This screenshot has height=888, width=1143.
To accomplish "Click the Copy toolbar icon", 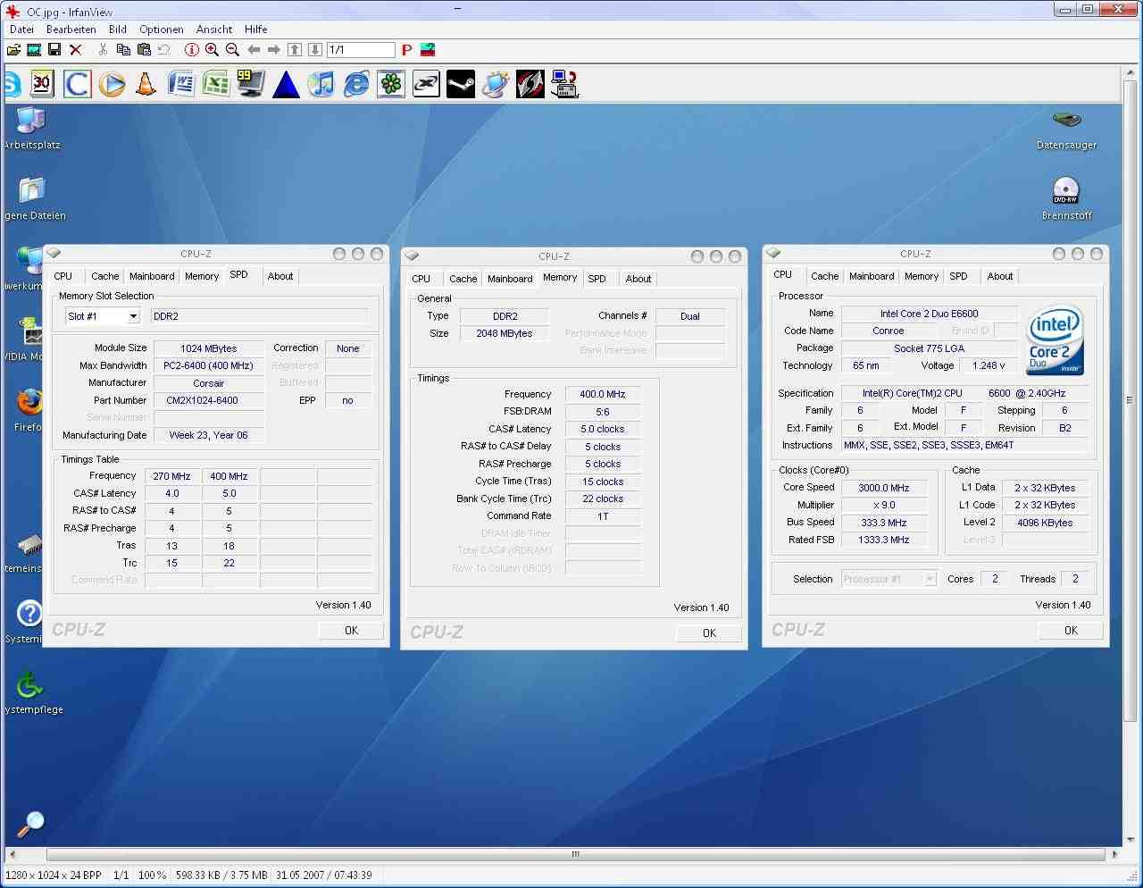I will [x=123, y=50].
